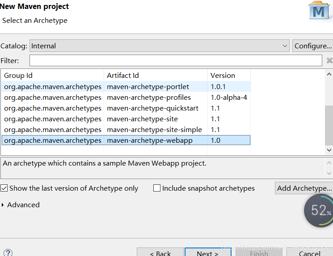Click the description box scroll up arrow

329,163
